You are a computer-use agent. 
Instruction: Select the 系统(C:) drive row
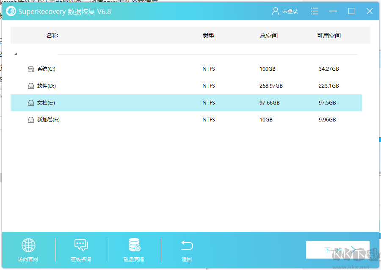(x=186, y=69)
